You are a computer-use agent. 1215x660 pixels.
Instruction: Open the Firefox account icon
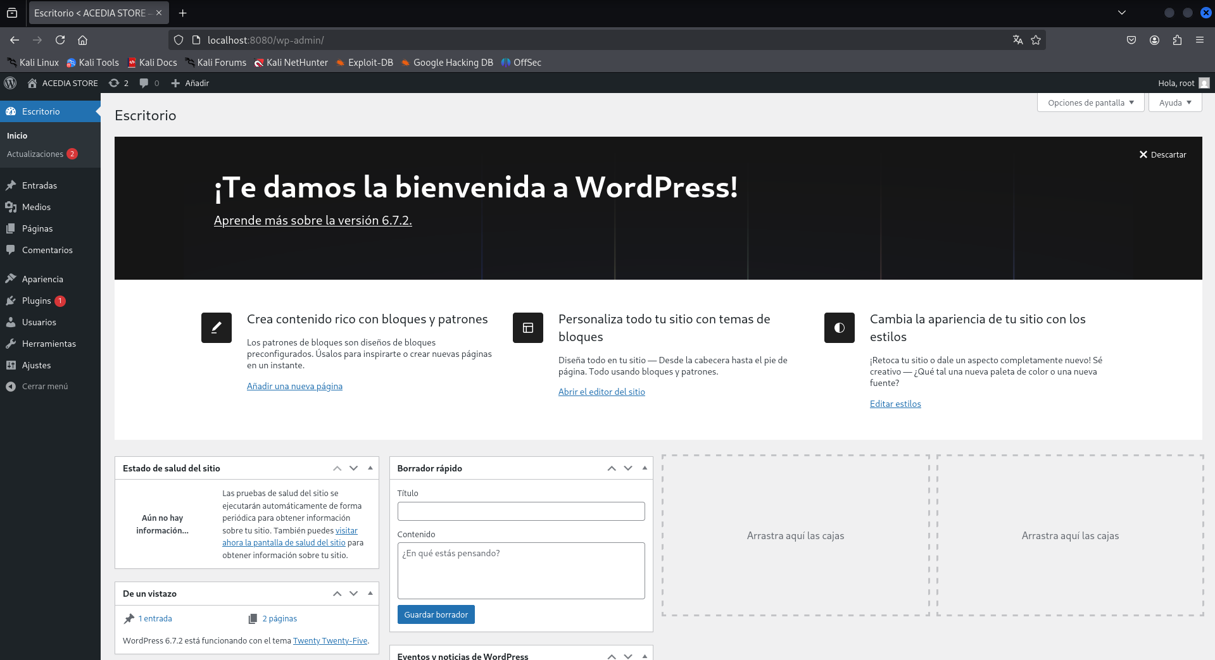tap(1154, 40)
